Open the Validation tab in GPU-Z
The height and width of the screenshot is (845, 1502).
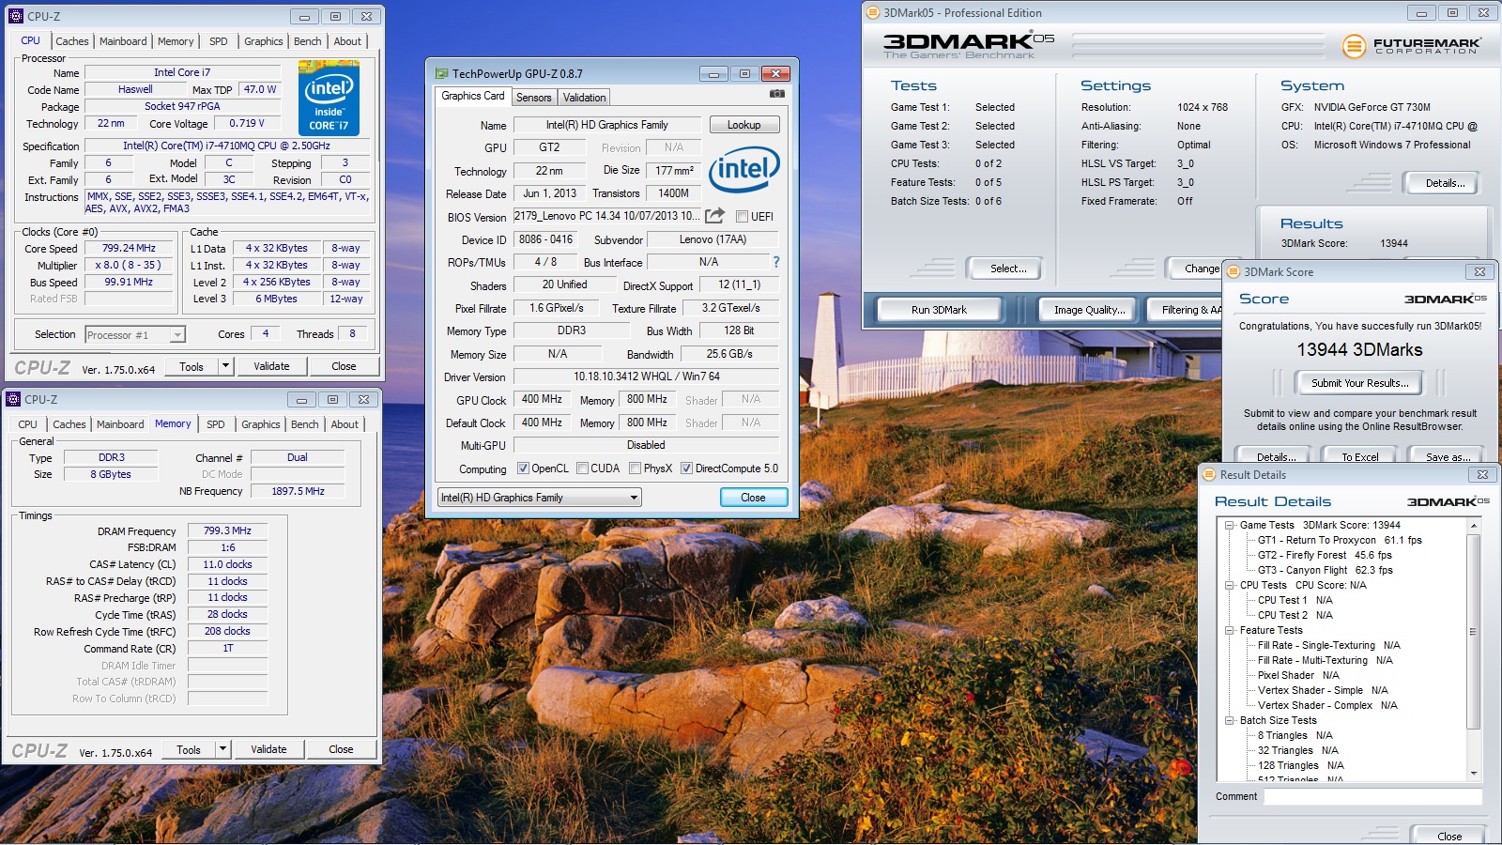(x=585, y=98)
